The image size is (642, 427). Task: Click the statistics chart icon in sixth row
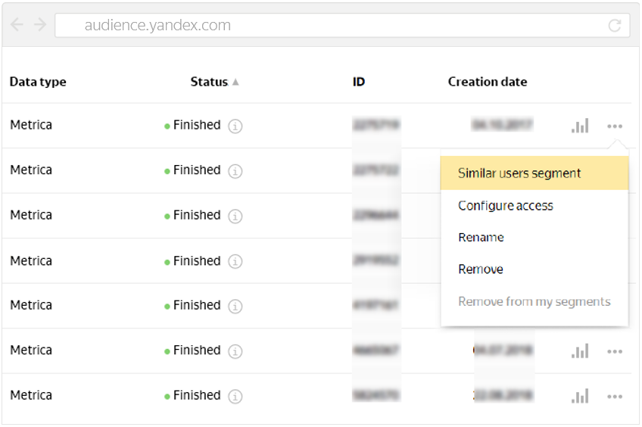[580, 351]
